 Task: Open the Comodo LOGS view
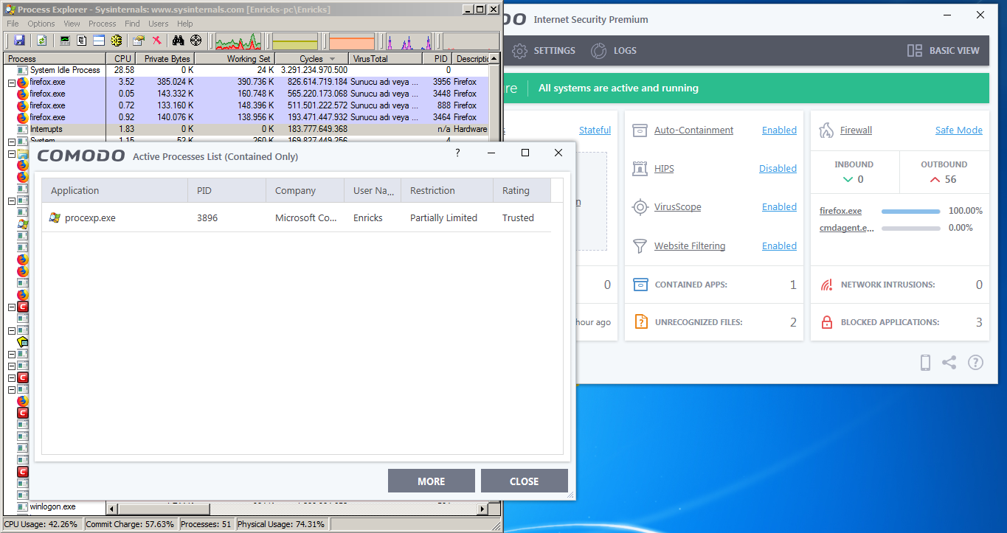click(613, 51)
